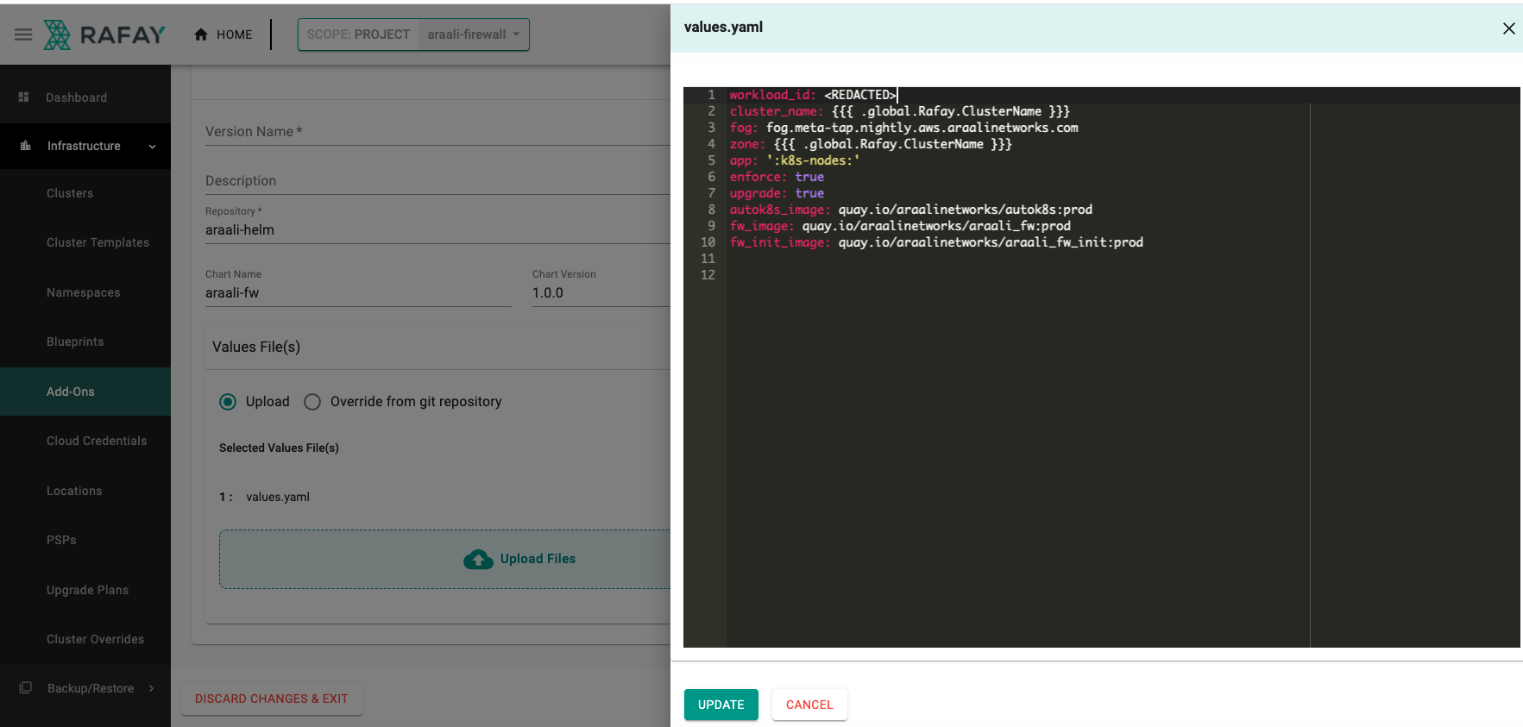Image resolution: width=1523 pixels, height=727 pixels.
Task: Click the Description input field
Action: point(437,181)
